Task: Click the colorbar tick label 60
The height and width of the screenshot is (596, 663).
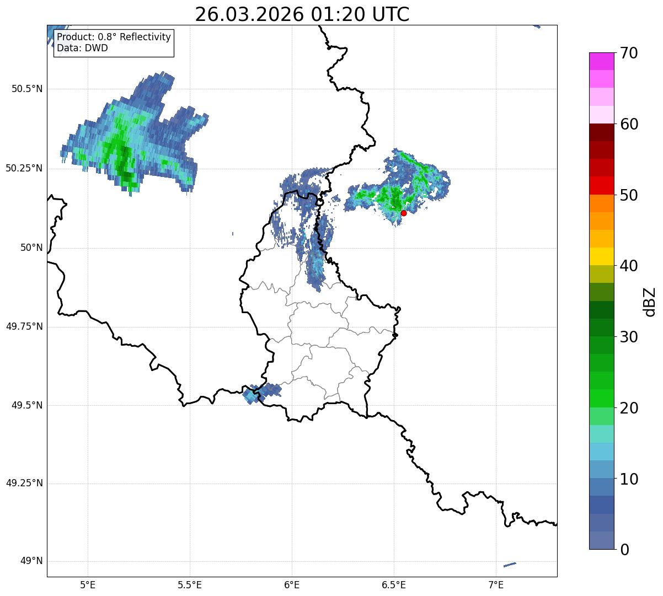Action: click(x=629, y=124)
